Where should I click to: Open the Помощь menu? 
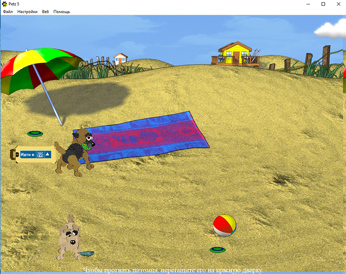click(x=61, y=12)
